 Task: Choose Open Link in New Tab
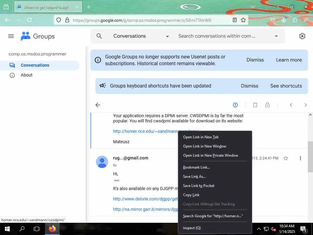(x=215, y=137)
